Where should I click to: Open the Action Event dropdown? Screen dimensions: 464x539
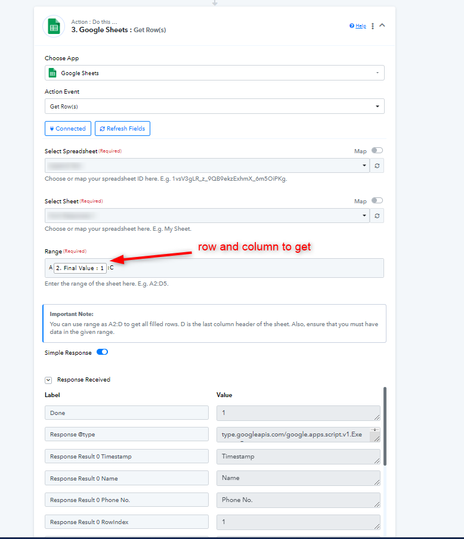click(214, 106)
